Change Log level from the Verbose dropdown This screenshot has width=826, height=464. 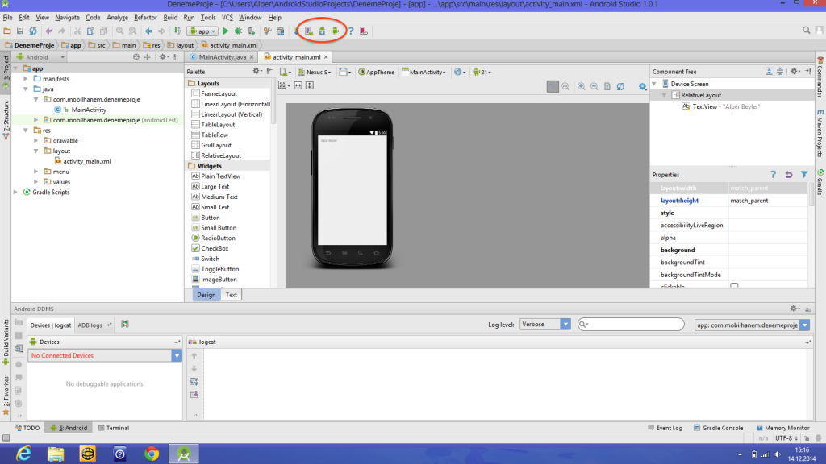pos(544,324)
